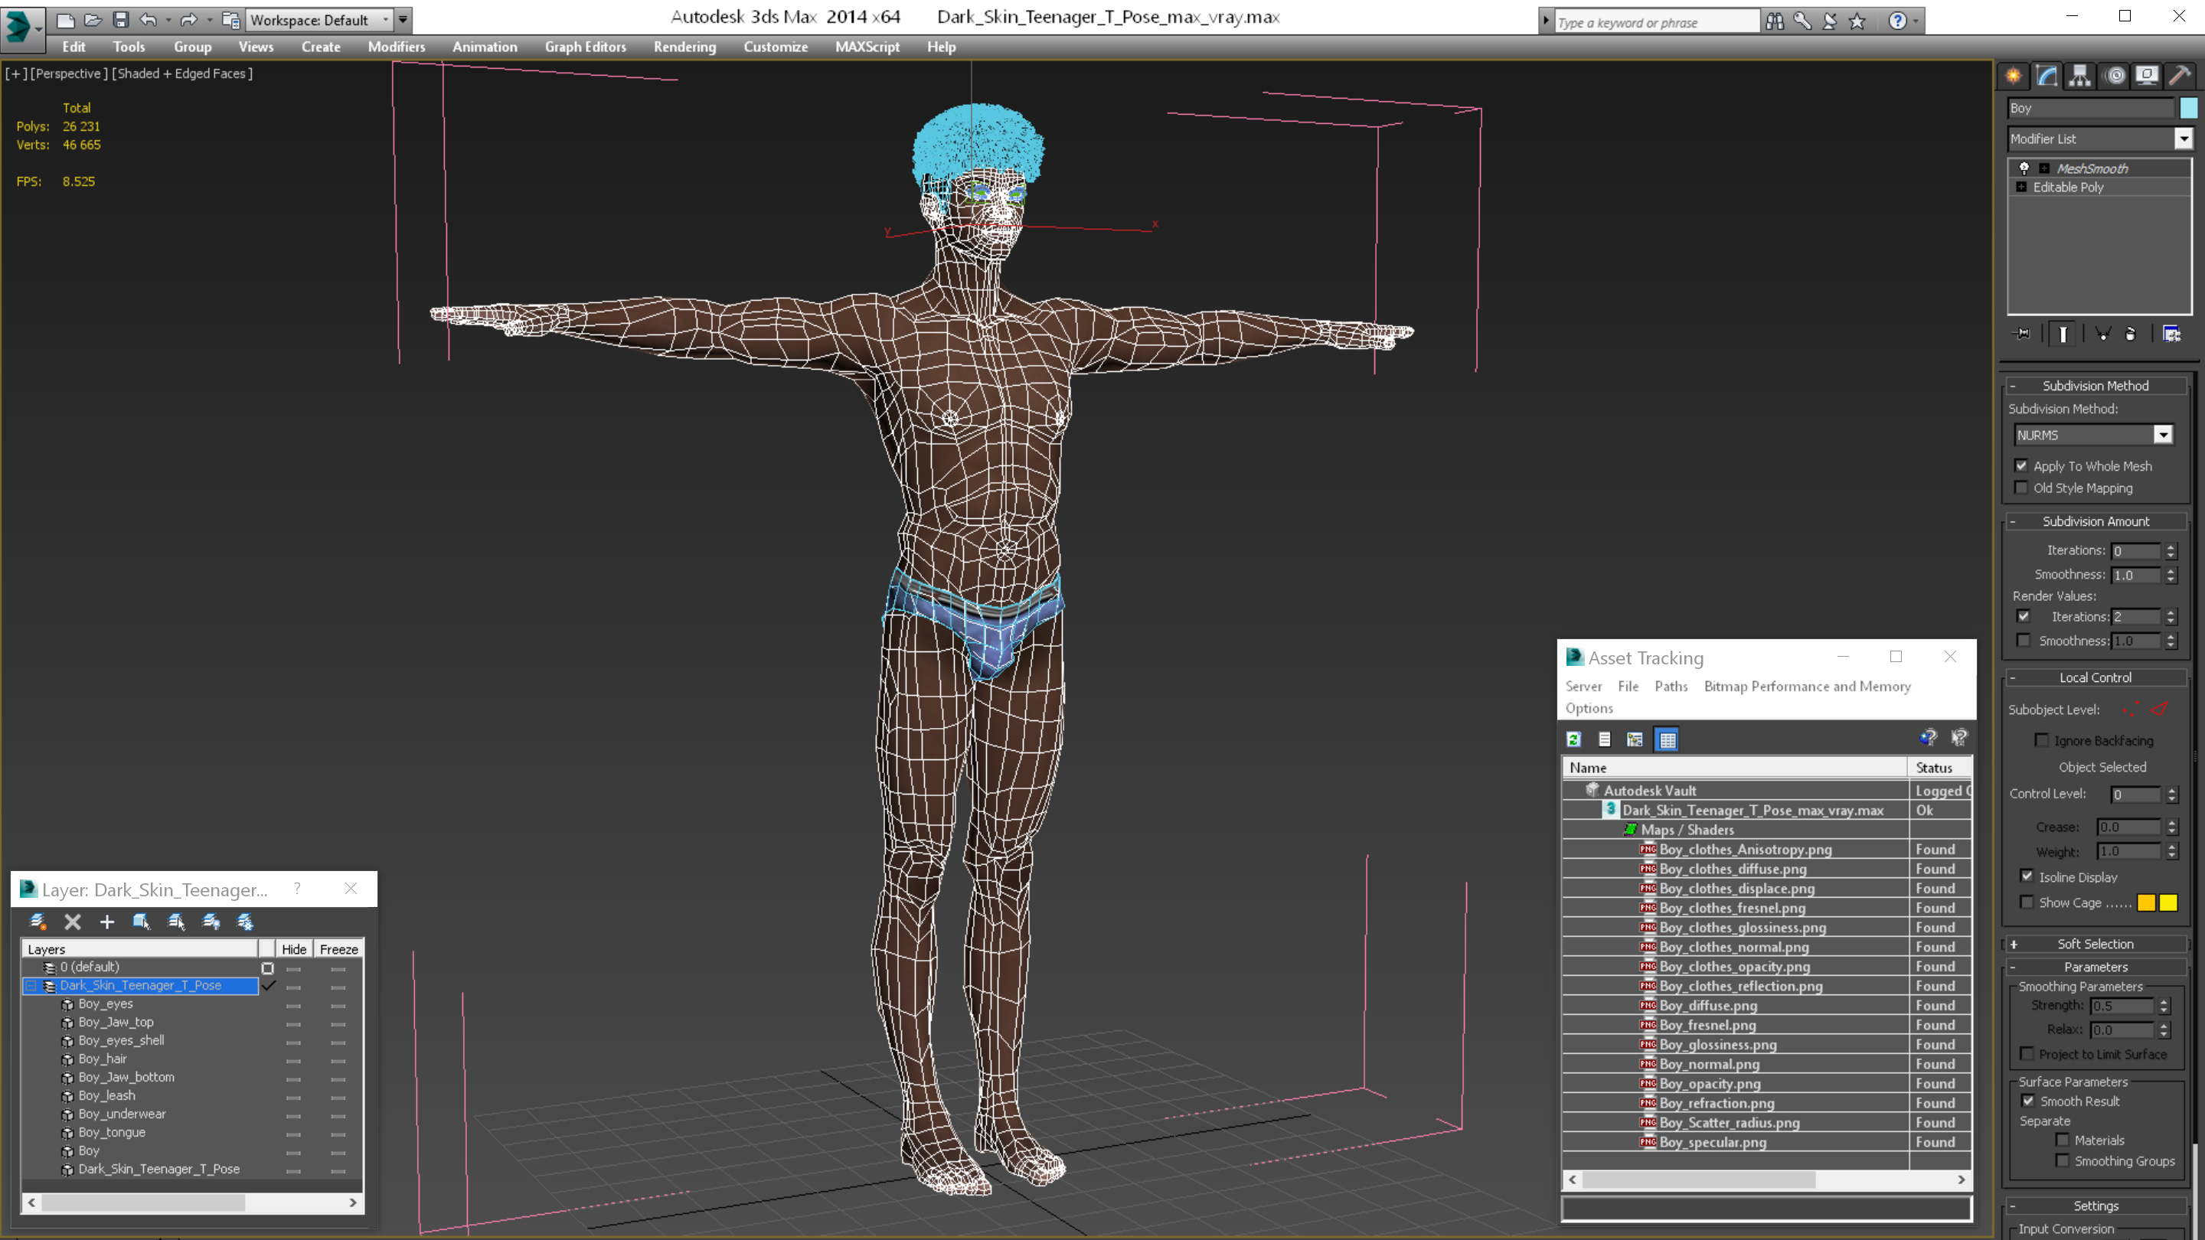This screenshot has width=2205, height=1240.
Task: Click Make Unique icon under modifier stack
Action: pos(2102,334)
